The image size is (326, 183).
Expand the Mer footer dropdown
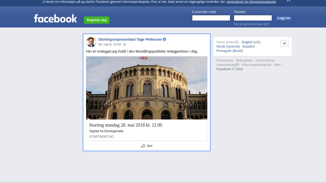[278, 65]
